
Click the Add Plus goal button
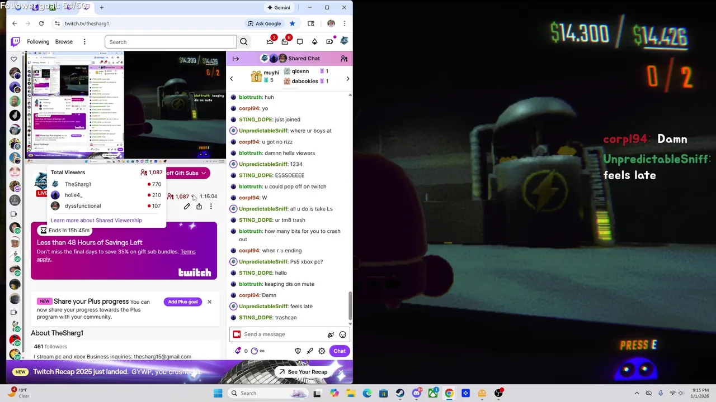tap(183, 302)
